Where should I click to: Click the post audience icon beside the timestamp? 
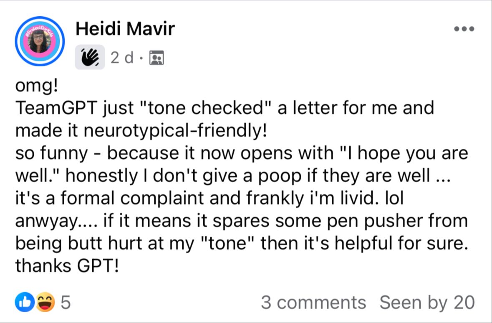coord(157,58)
